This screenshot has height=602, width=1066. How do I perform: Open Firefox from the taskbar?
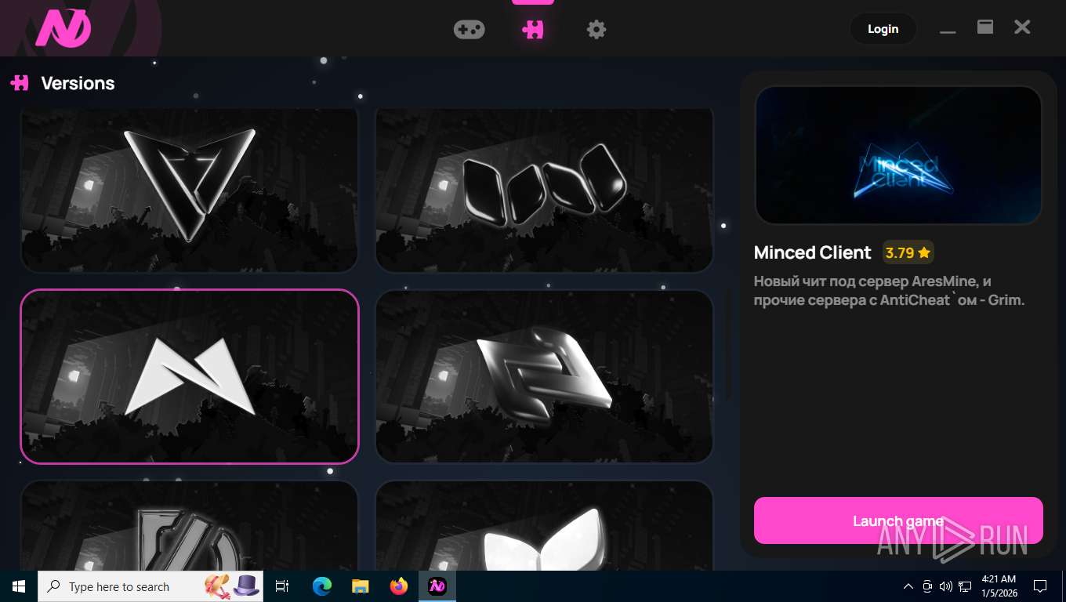click(x=399, y=586)
